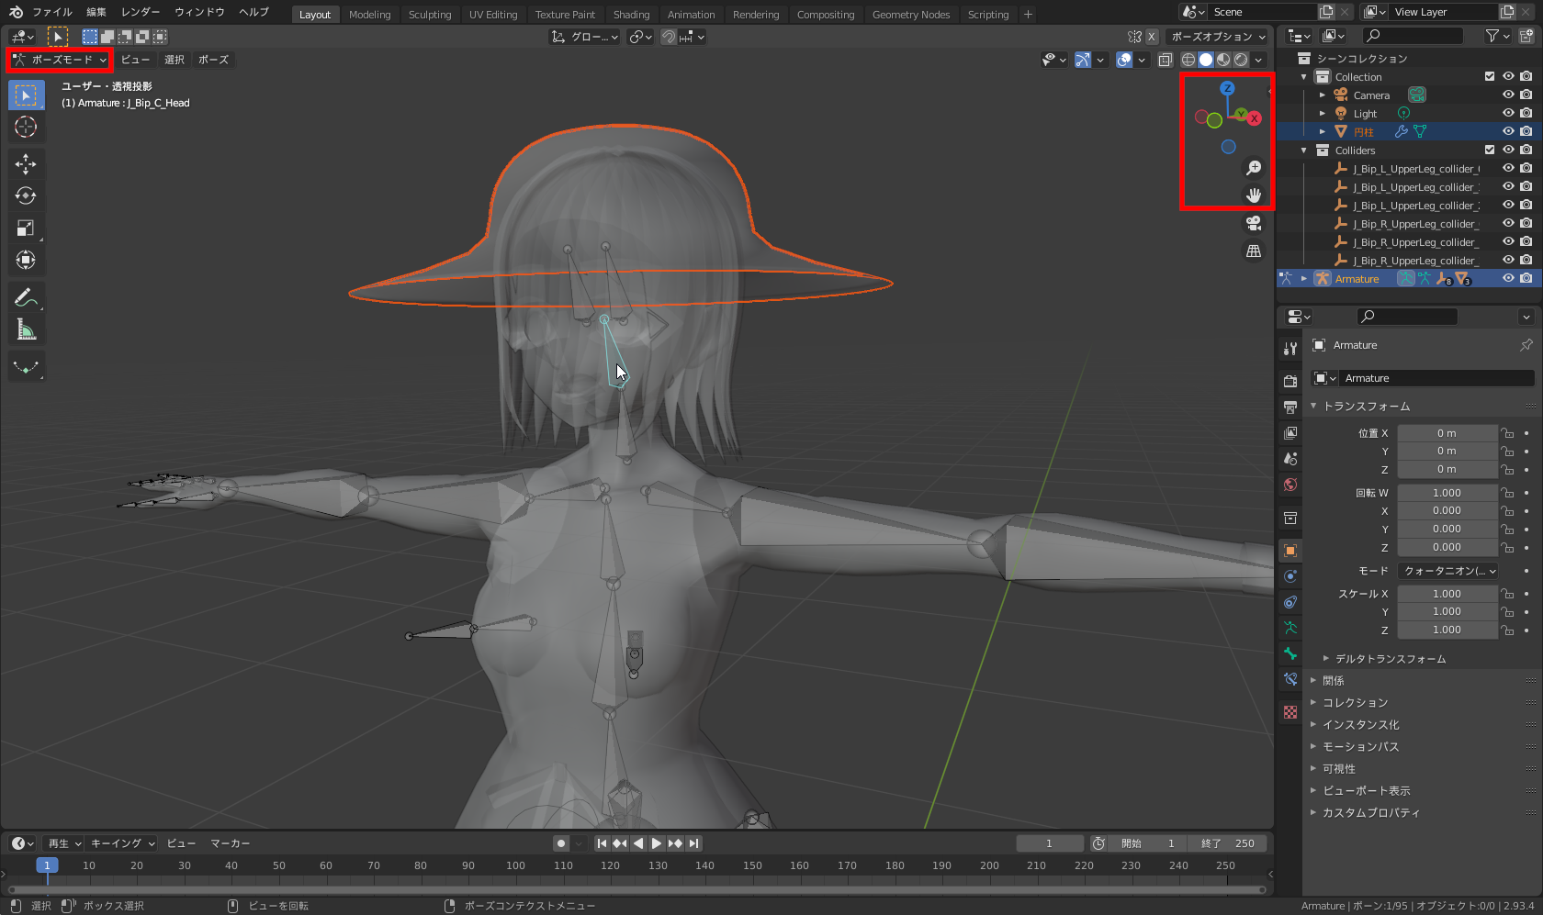Select the Box Select tool
Viewport: 1543px width, 915px height.
coord(26,95)
